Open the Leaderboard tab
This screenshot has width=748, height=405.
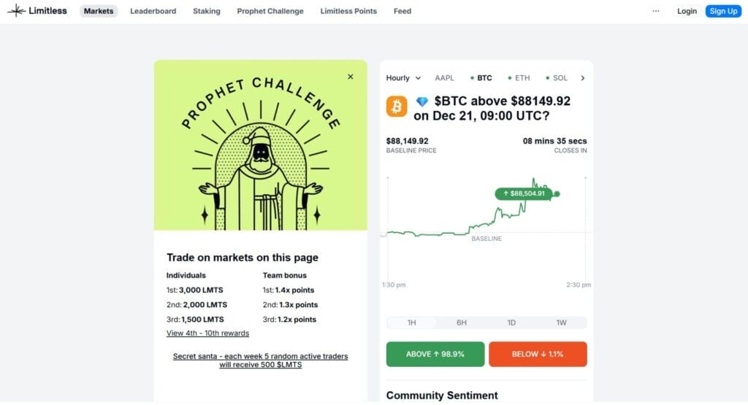pos(153,11)
